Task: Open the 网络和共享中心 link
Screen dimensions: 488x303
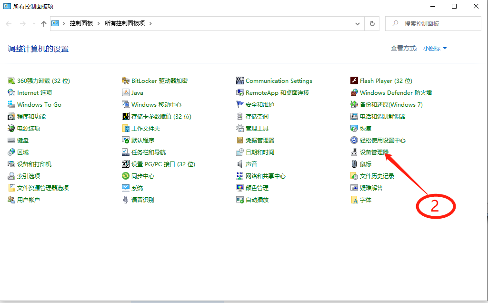Action: pos(265,176)
